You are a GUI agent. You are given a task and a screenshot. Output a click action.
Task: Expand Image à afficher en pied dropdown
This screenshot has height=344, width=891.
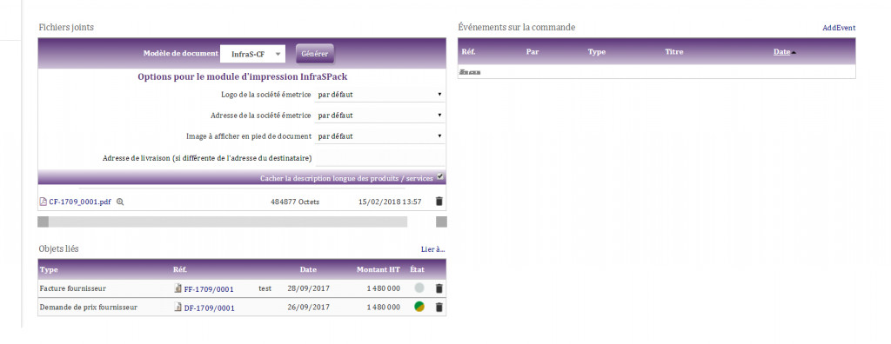pyautogui.click(x=379, y=136)
